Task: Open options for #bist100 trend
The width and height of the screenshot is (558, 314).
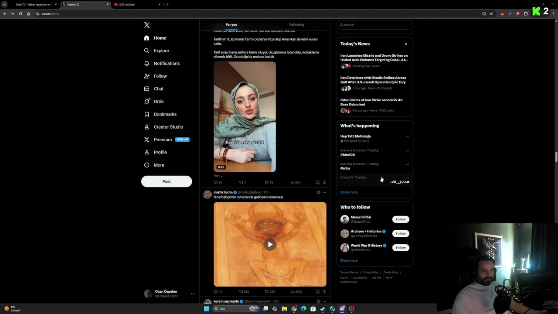Action: tap(407, 151)
